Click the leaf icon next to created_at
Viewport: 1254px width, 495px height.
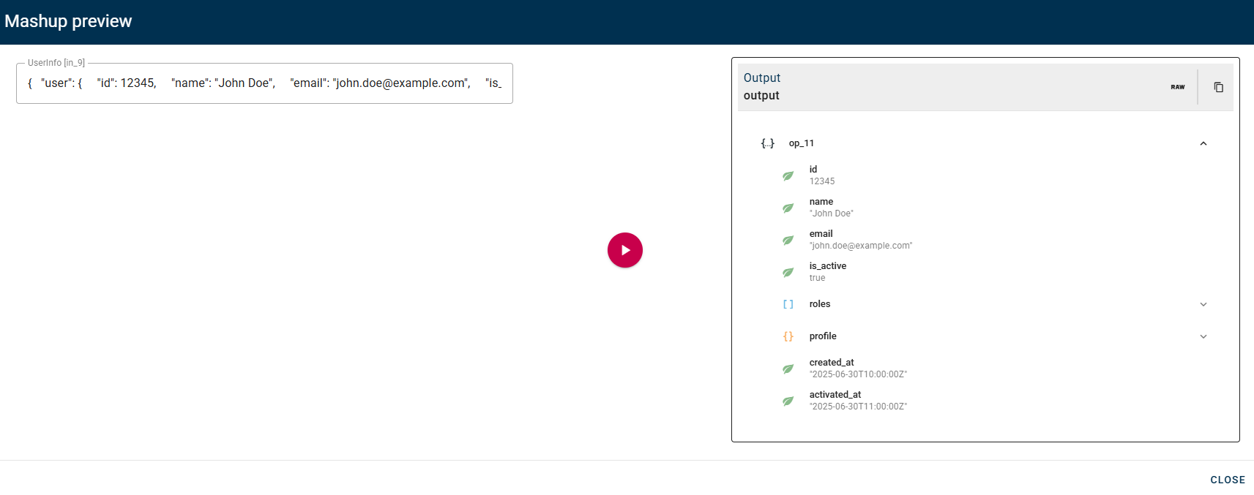click(x=788, y=369)
